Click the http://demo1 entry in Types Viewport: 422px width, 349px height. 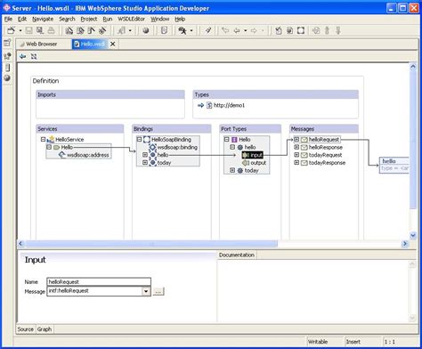point(229,105)
